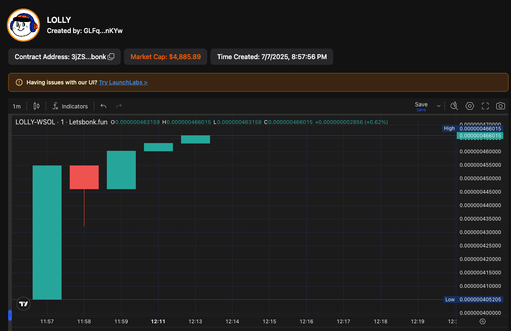The height and width of the screenshot is (331, 511).
Task: Open time axis settings gear at bottom right
Action: click(483, 322)
